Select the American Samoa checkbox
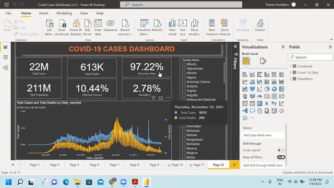The width and height of the screenshot is (334, 188). pyautogui.click(x=184, y=82)
